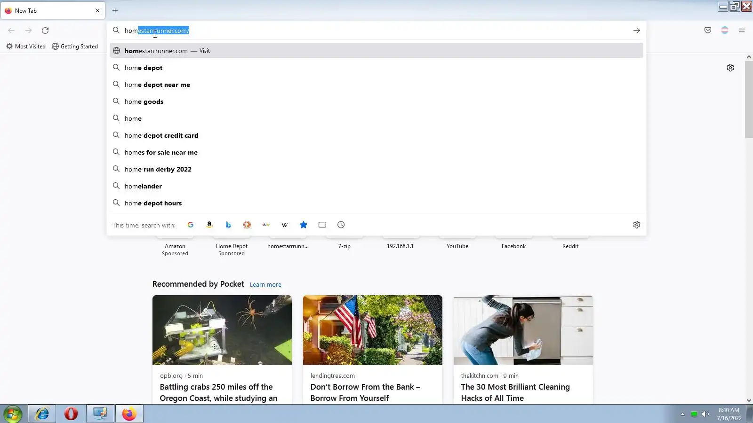Open Firefox taskbar button

pos(129,414)
